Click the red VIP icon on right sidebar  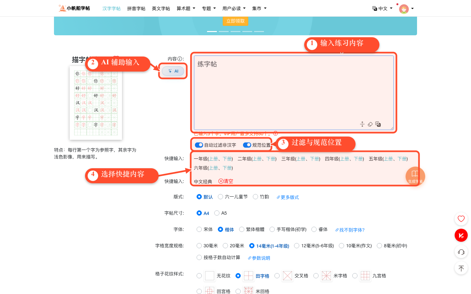click(x=461, y=235)
